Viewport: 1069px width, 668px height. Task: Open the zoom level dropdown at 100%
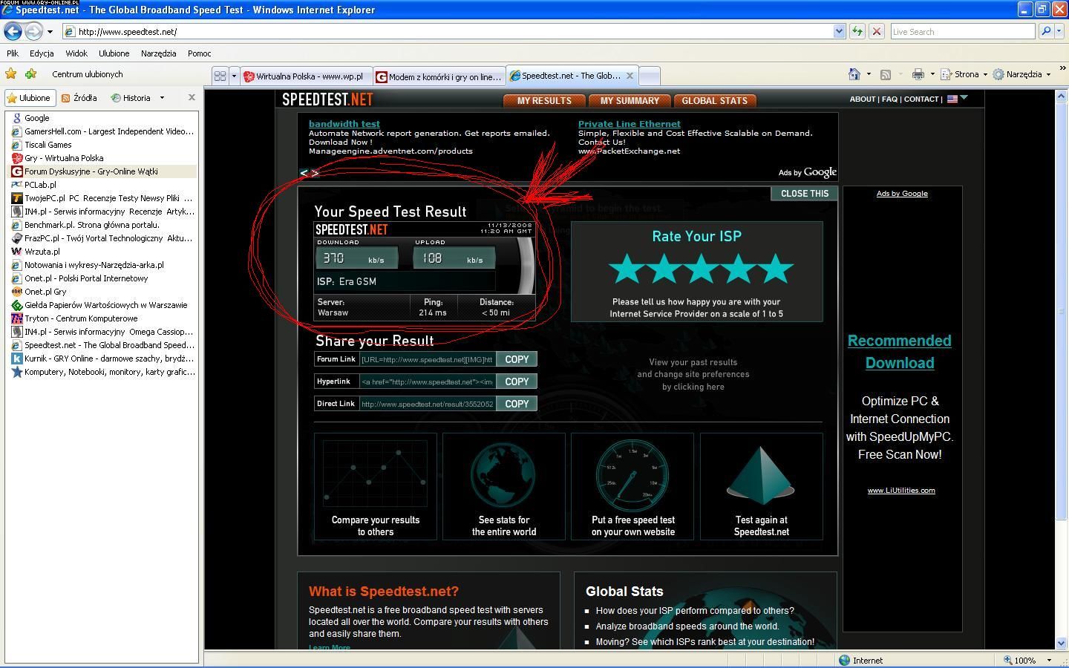tap(1048, 660)
